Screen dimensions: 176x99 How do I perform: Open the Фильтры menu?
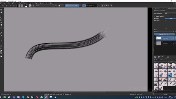(x=32, y=3)
